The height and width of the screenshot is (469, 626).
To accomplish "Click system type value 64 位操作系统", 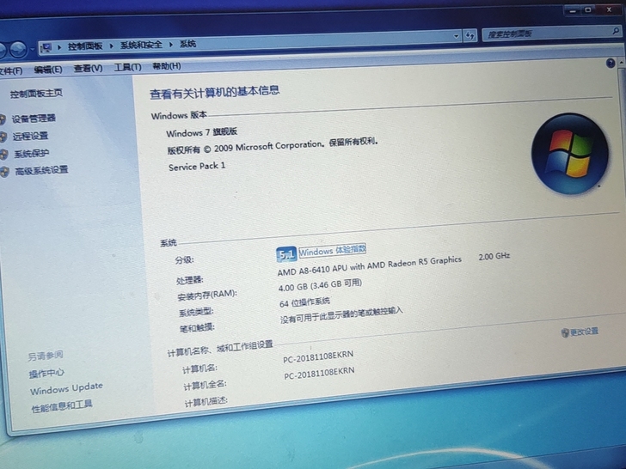I will [x=304, y=302].
